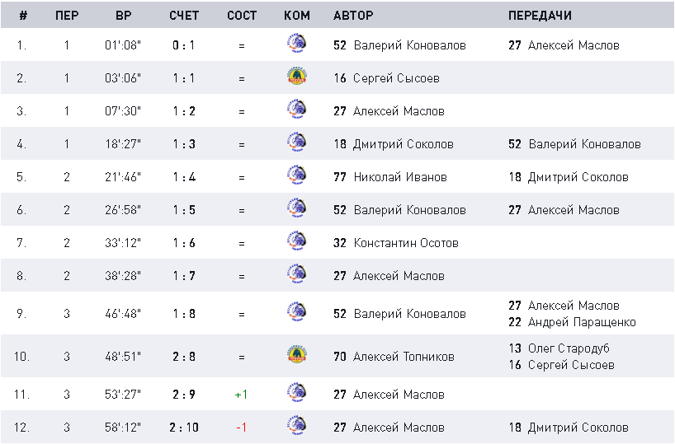Click the score 2 : 10 cell

(x=184, y=428)
